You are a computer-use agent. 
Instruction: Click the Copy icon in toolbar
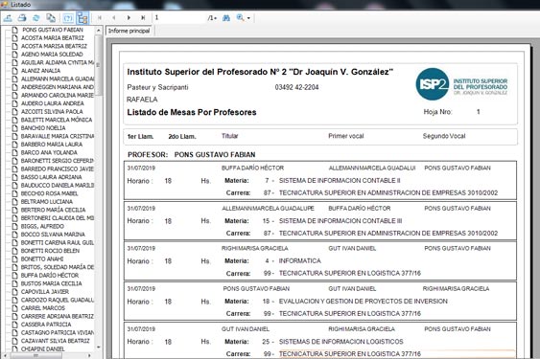pos(51,17)
